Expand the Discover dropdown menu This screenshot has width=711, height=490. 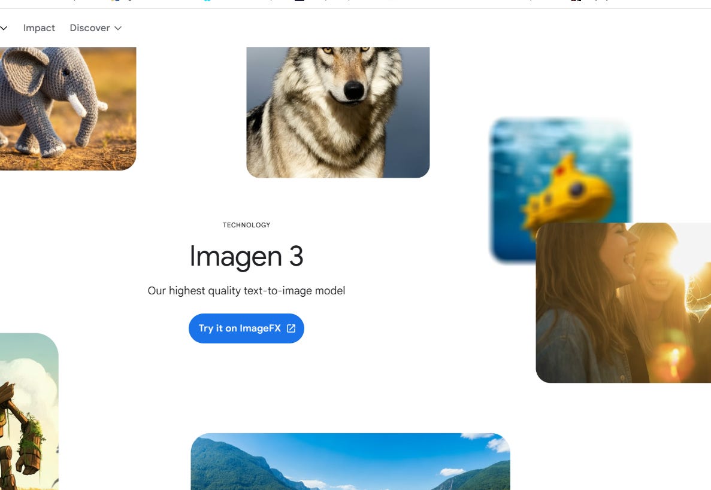[x=96, y=28]
